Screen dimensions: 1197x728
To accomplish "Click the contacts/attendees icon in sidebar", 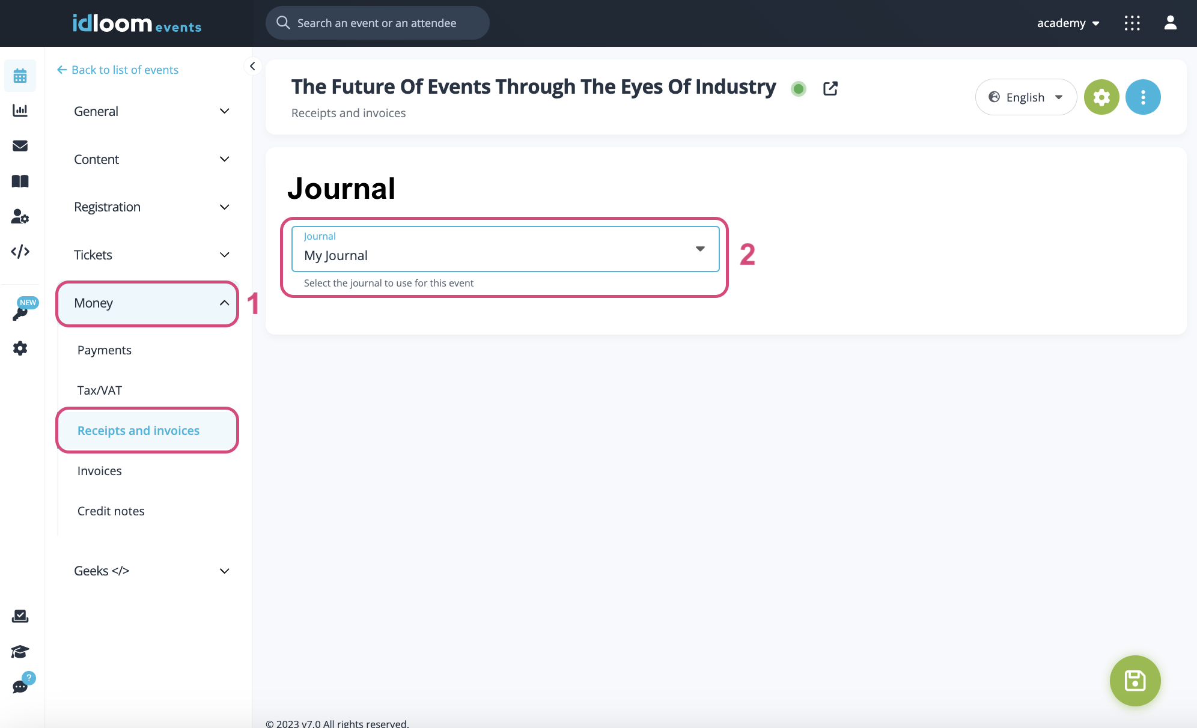I will pyautogui.click(x=20, y=216).
